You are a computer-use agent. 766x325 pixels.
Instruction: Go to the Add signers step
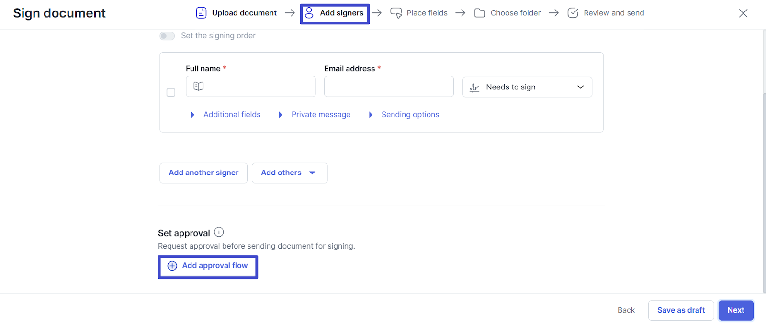(335, 13)
